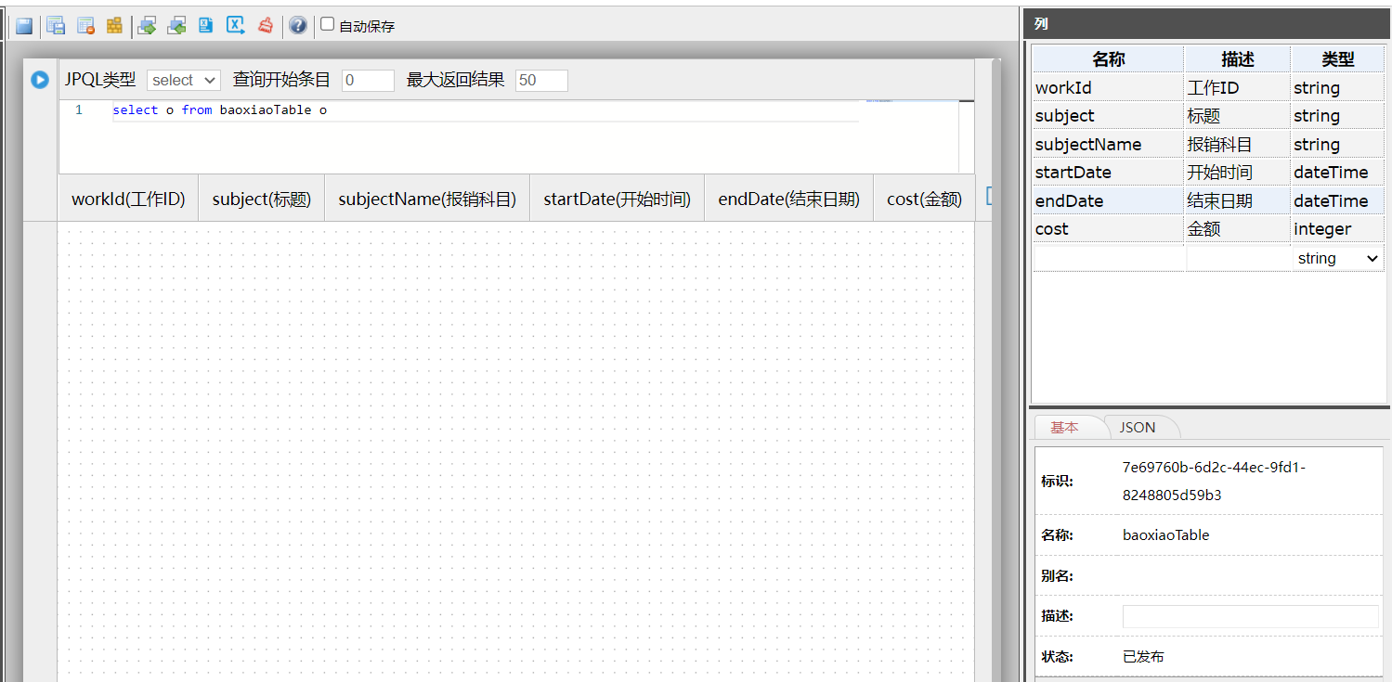Click the blue floppy disk save icon

coord(24,26)
